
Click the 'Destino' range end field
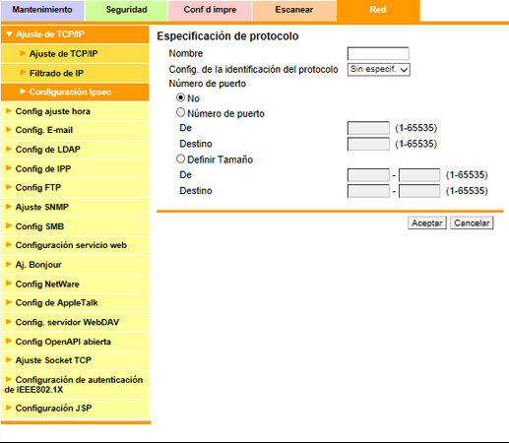coord(419,191)
